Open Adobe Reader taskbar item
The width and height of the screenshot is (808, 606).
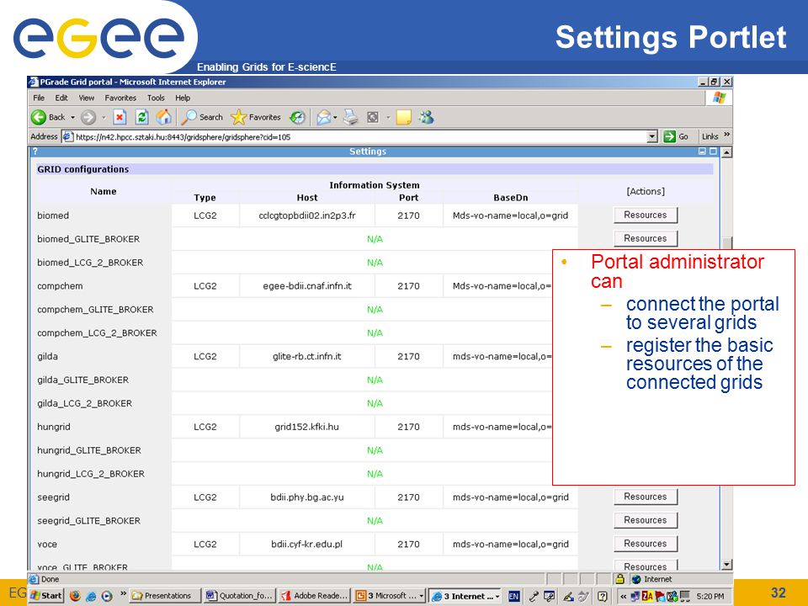[316, 596]
